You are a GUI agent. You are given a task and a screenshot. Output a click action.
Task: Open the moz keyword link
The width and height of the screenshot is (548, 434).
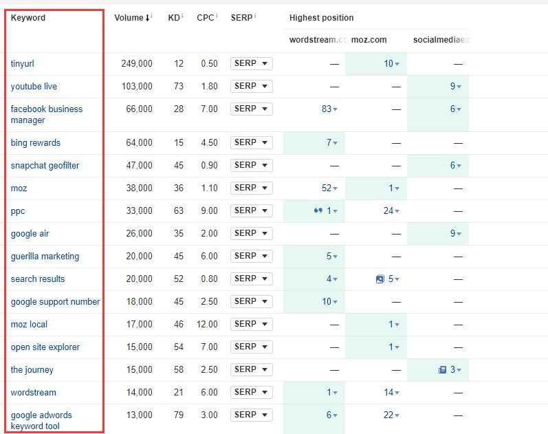tap(19, 188)
